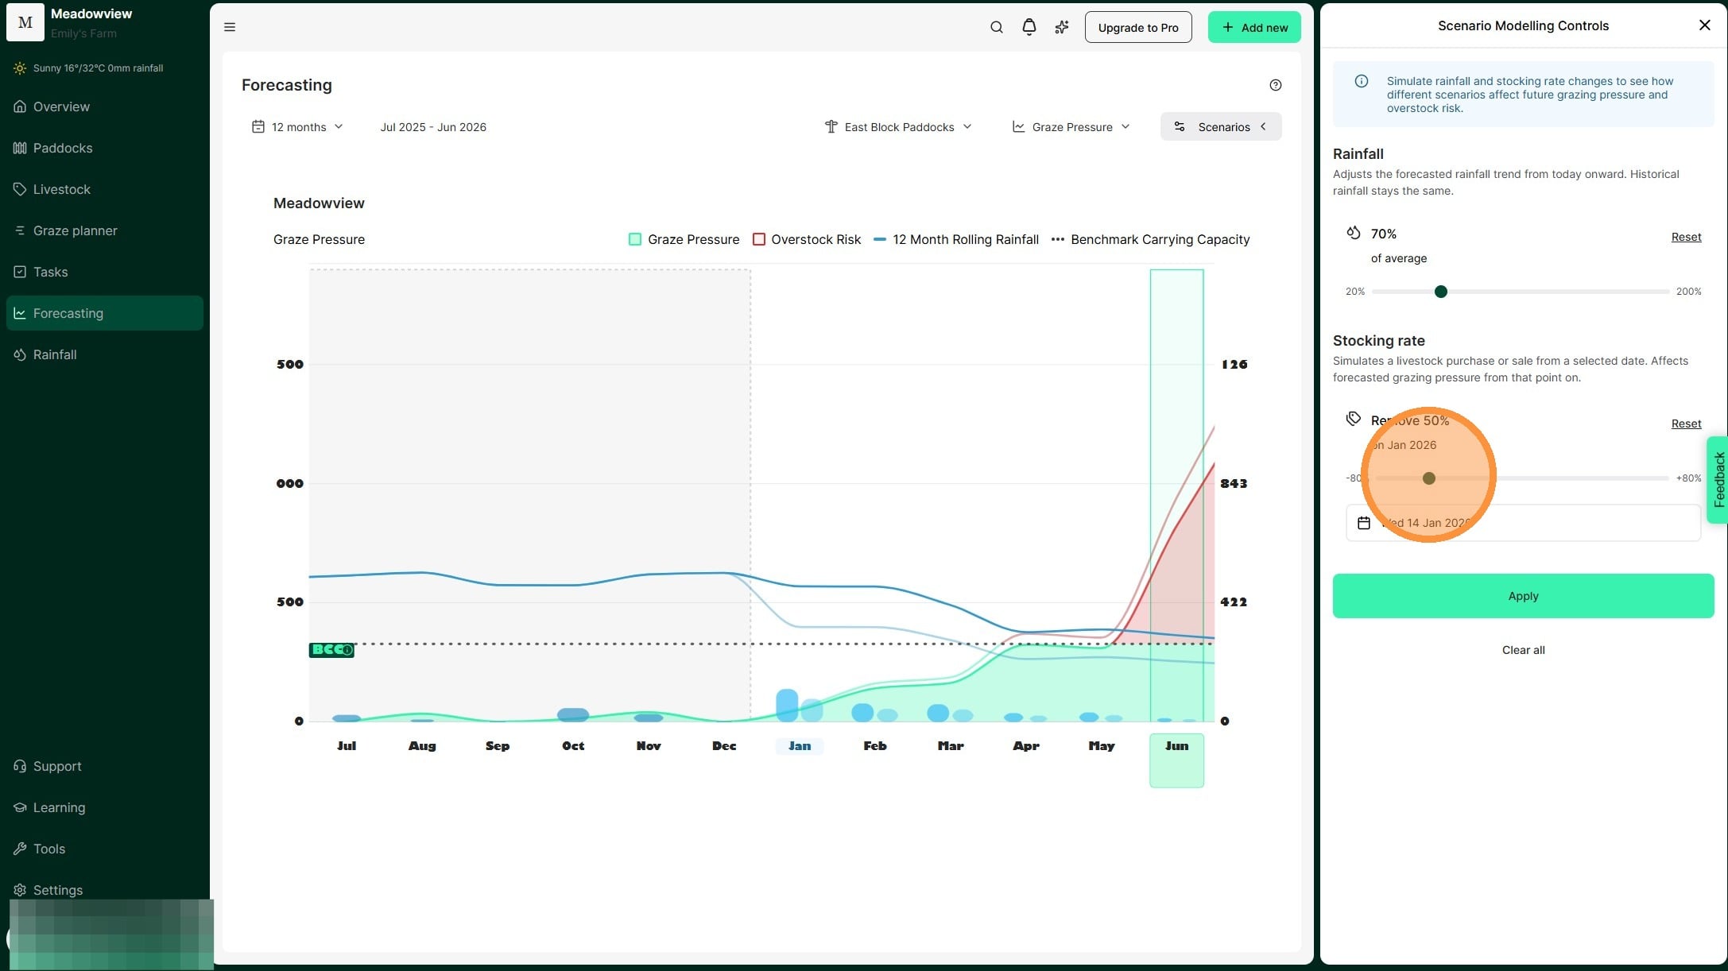
Task: Click the search magnifier icon
Action: coord(996,27)
